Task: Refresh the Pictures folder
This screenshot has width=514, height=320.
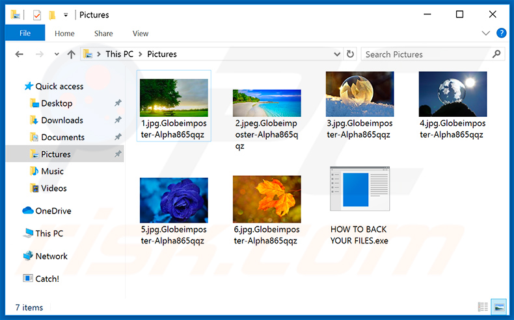Action: click(x=351, y=54)
